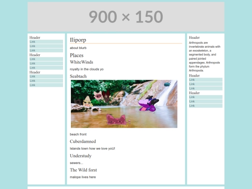This screenshot has width=252, height=189.
Task: Click middle "Header" title in left sidebar
Action: click(35, 55)
